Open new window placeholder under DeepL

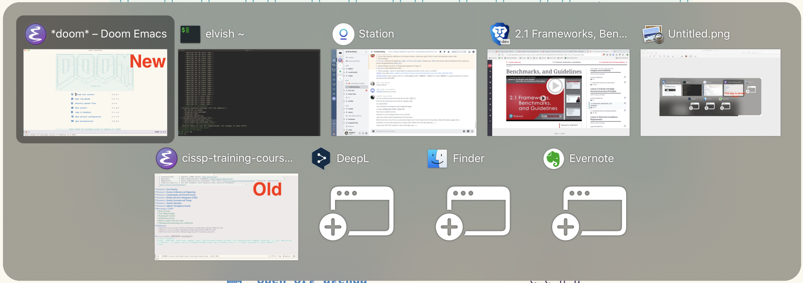(356, 213)
